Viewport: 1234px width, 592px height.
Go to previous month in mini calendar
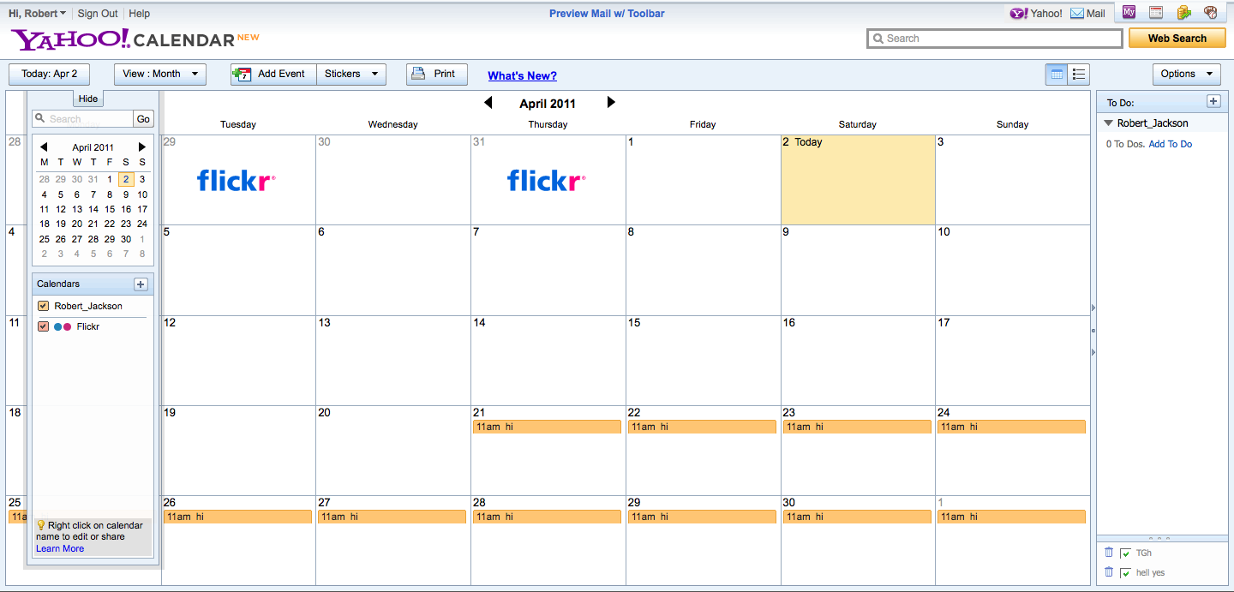(44, 147)
